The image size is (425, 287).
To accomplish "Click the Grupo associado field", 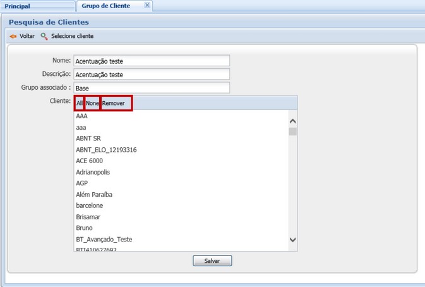I will 151,89.
